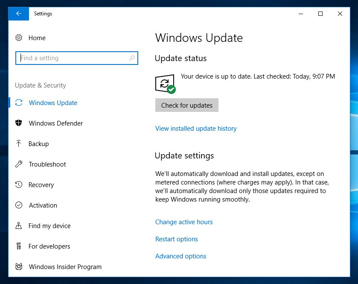Select Find my device
The image size is (358, 284).
pyautogui.click(x=49, y=226)
